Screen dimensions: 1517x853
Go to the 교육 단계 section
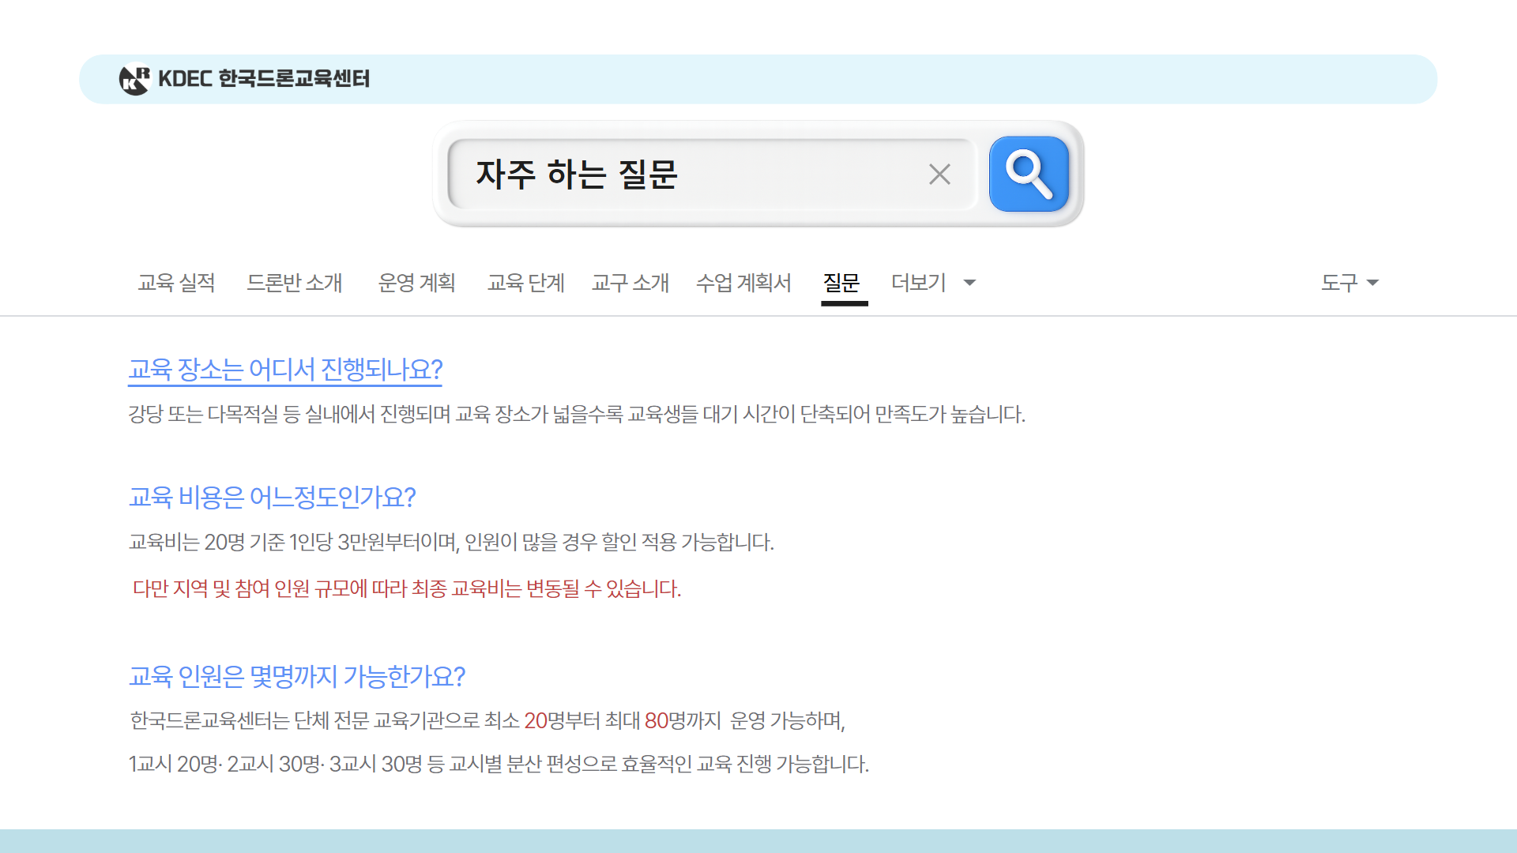coord(526,284)
